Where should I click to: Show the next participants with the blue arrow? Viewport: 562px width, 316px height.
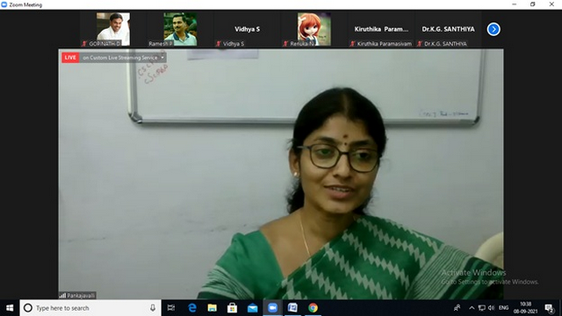494,29
